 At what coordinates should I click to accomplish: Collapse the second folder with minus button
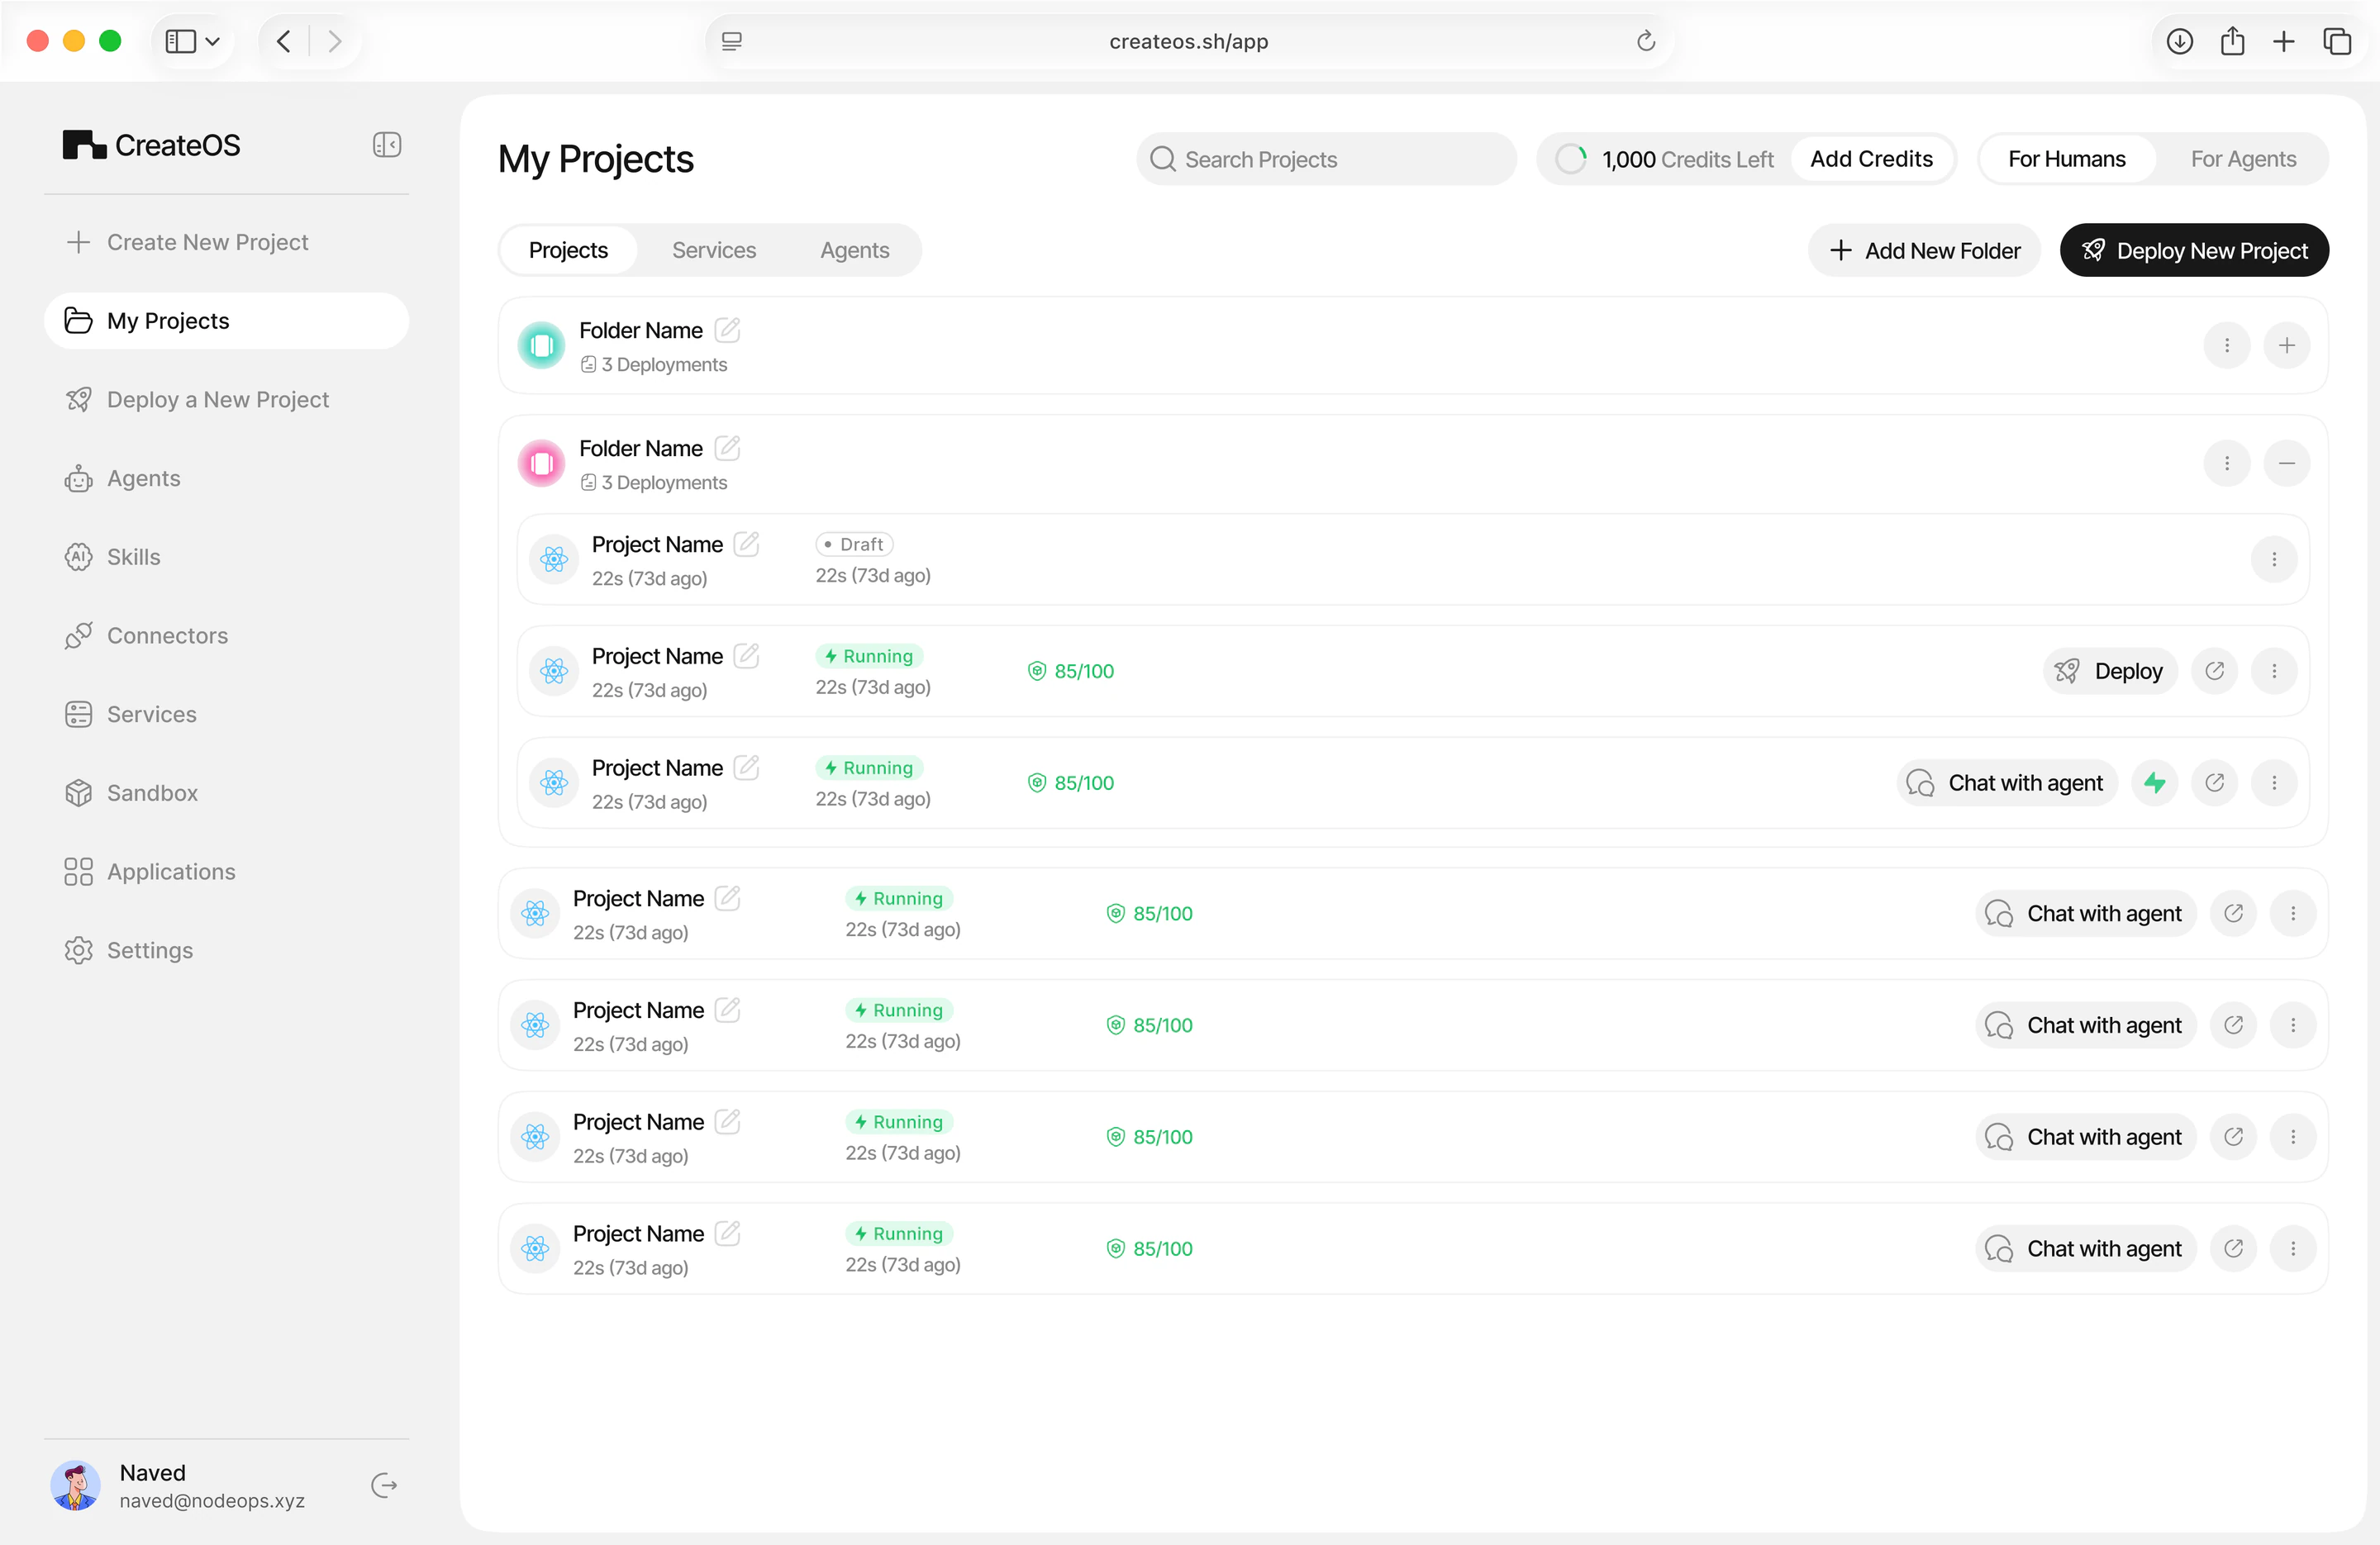point(2287,463)
